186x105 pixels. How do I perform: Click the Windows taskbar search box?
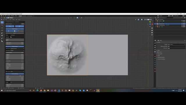click(16, 90)
